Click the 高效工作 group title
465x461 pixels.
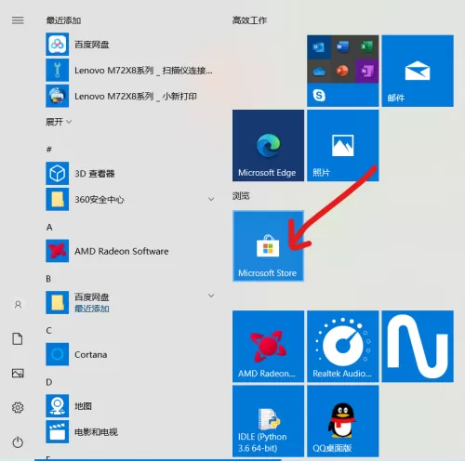click(x=249, y=20)
